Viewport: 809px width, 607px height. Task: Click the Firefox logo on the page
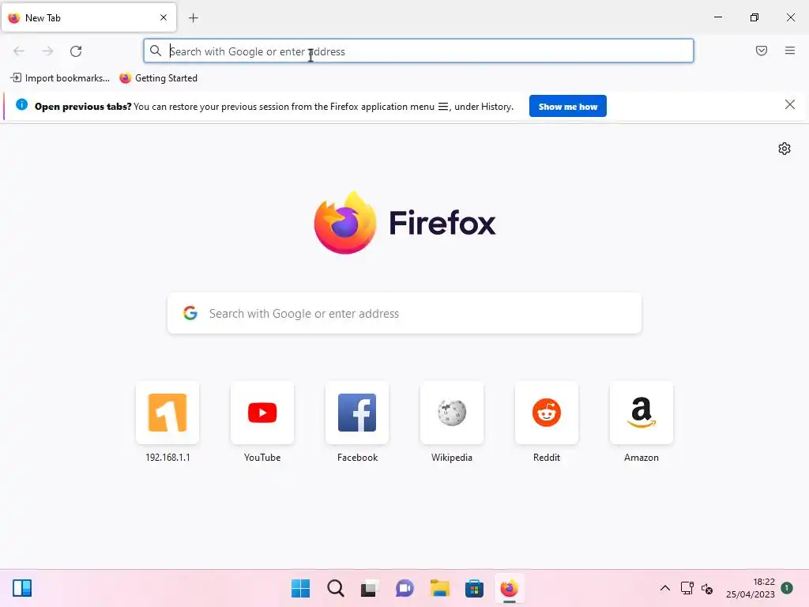[404, 222]
